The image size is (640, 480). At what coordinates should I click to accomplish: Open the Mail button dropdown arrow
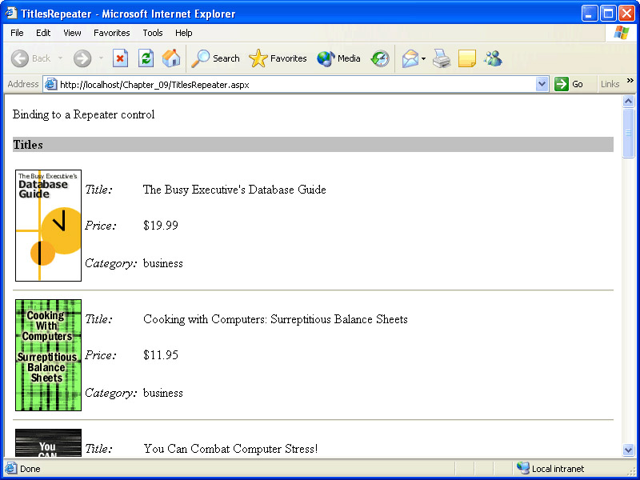pyautogui.click(x=424, y=58)
